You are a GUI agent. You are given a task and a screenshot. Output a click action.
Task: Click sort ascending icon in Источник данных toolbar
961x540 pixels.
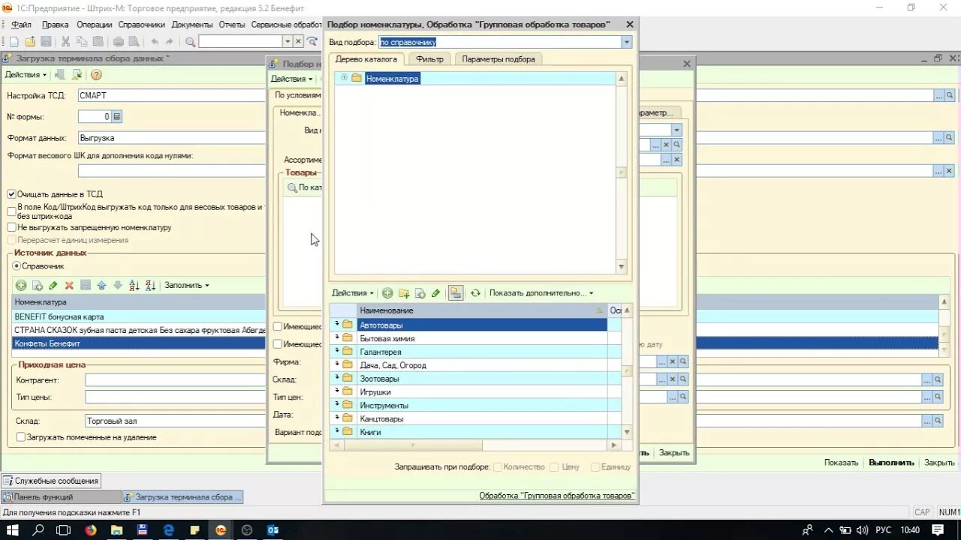pyautogui.click(x=134, y=285)
